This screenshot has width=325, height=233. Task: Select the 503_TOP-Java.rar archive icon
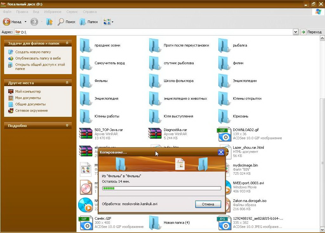pyautogui.click(x=85, y=134)
